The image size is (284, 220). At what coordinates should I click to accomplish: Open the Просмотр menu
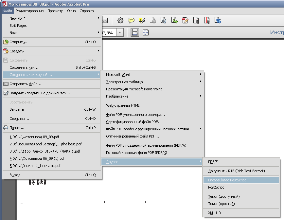pos(55,11)
